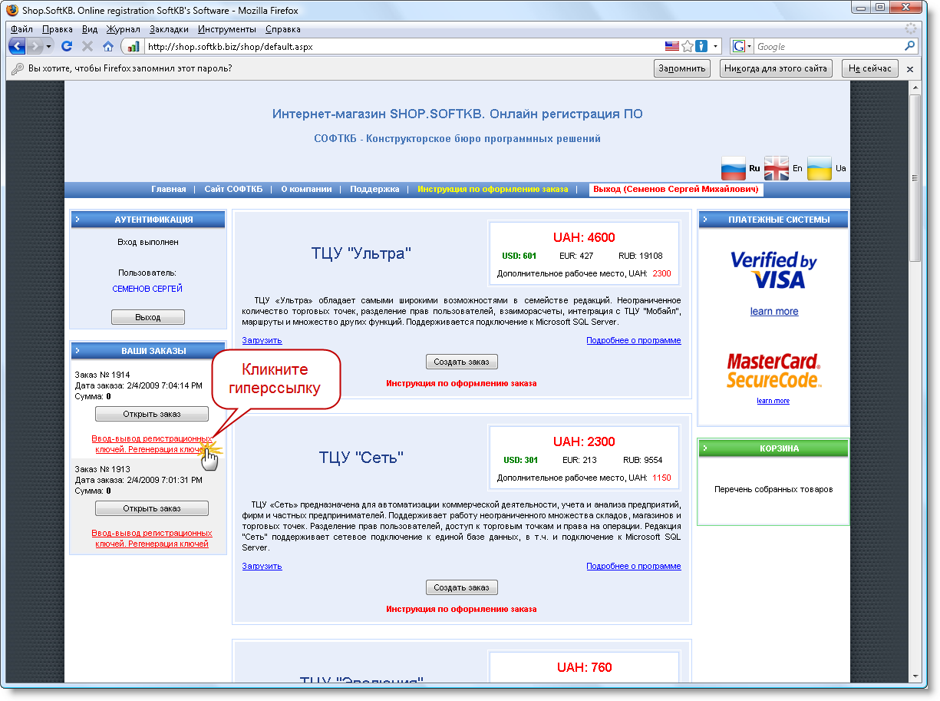
Task: Click the СЕМЕНОВ СЕРГЕЙ user link
Action: click(147, 289)
